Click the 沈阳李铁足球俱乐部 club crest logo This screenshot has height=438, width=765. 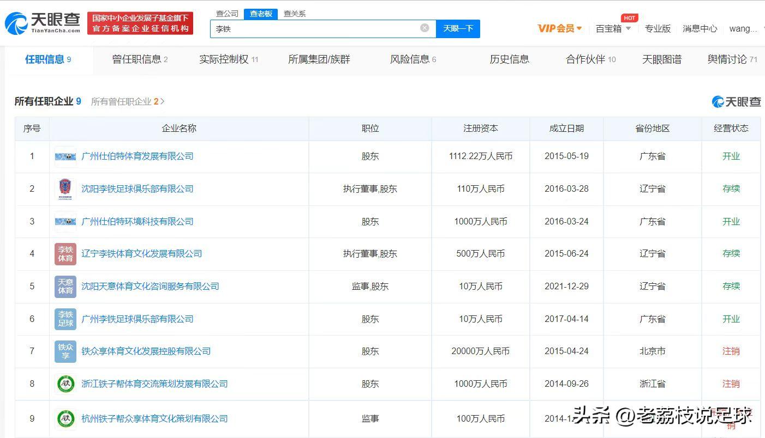tap(65, 188)
